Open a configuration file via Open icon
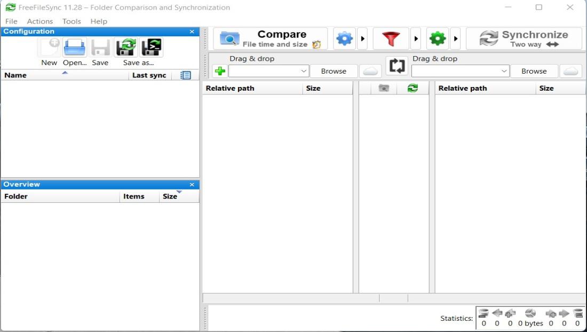 75,47
